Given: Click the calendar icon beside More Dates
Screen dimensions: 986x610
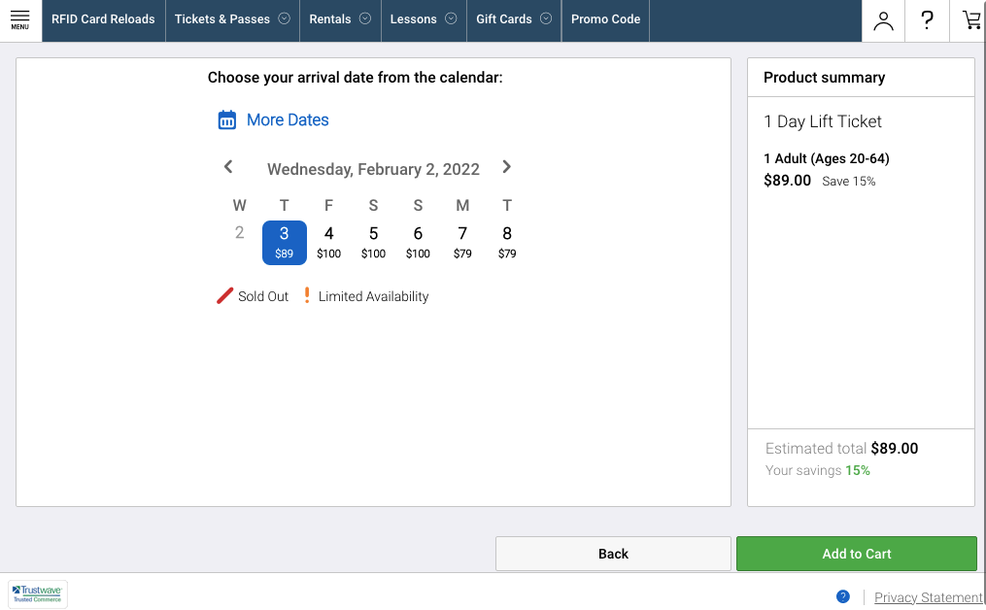Looking at the screenshot, I should [227, 120].
